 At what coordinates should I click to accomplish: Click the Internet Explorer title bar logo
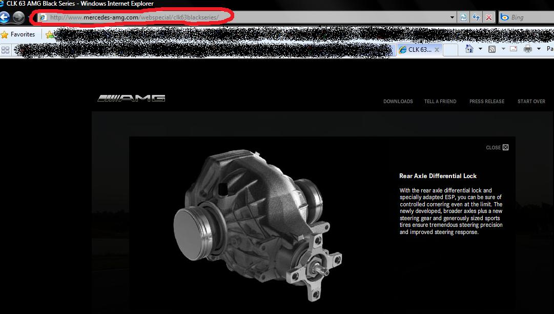(x=2, y=4)
